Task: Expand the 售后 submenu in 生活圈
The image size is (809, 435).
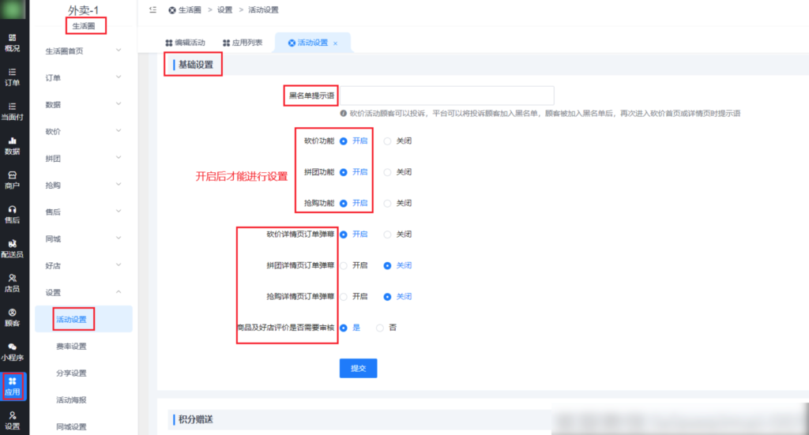Action: coord(84,212)
